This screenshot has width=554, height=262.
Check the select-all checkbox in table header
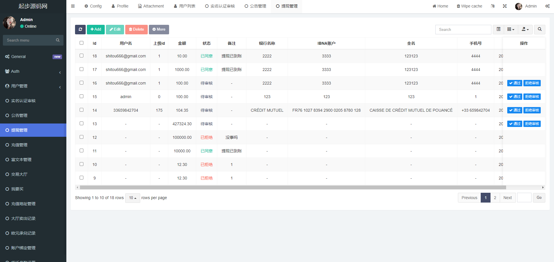[x=81, y=43]
